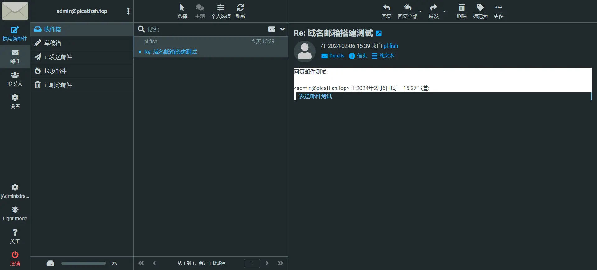The width and height of the screenshot is (597, 270).
Task: Click the subject heading 'Re: 域名邮箱搭建测试'
Action: coord(333,33)
